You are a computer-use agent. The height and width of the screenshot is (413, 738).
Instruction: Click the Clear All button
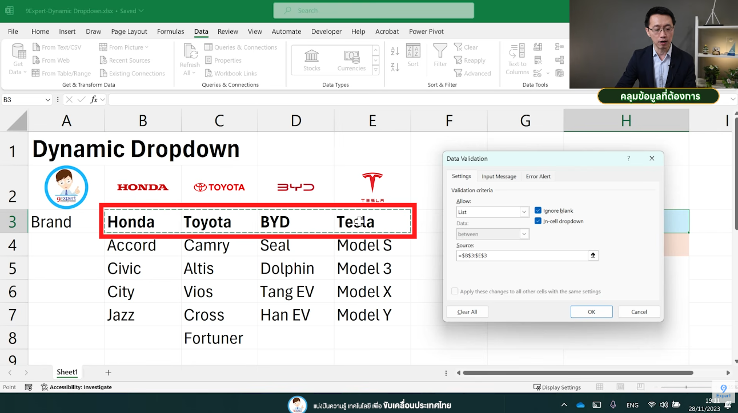pyautogui.click(x=467, y=311)
